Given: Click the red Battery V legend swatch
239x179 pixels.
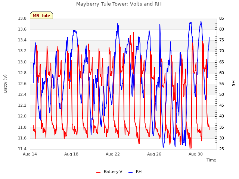Looking at the screenshot, I should click(98, 172).
